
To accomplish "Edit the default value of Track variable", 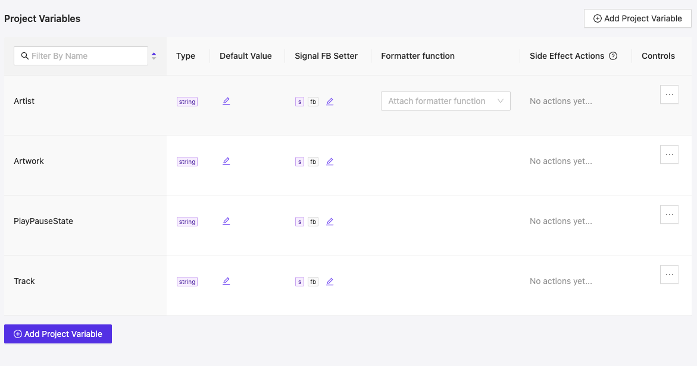I will 226,281.
